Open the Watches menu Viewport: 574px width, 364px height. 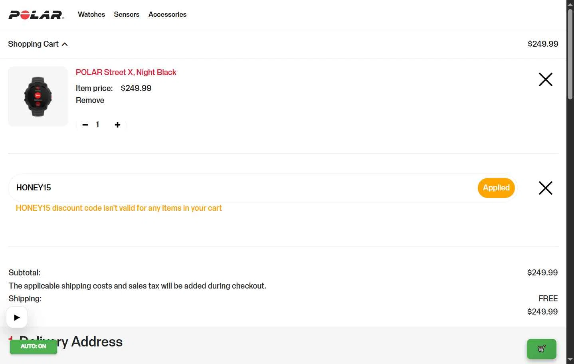91,14
